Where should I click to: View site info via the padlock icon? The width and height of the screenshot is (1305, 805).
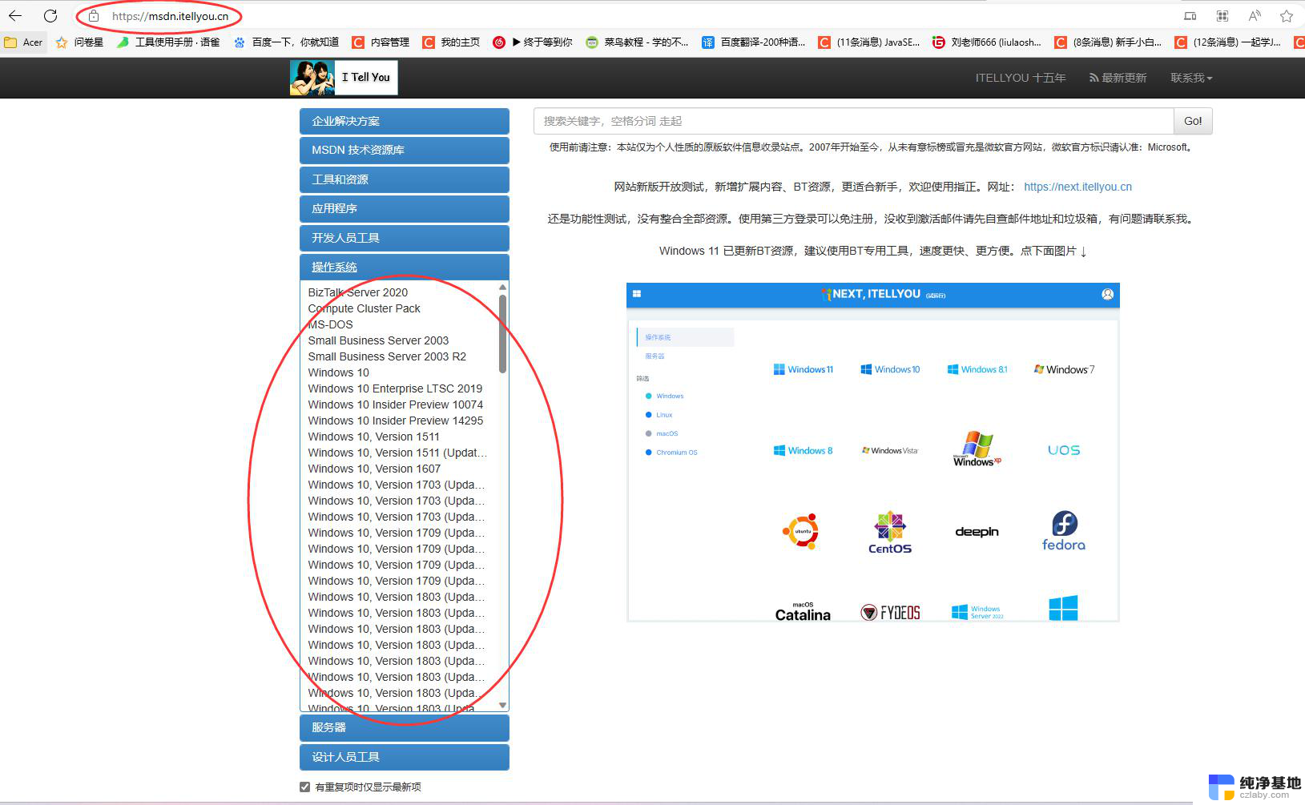coord(94,16)
